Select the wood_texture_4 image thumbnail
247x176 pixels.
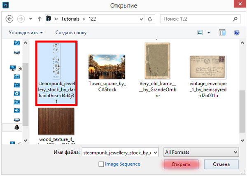(x=56, y=121)
